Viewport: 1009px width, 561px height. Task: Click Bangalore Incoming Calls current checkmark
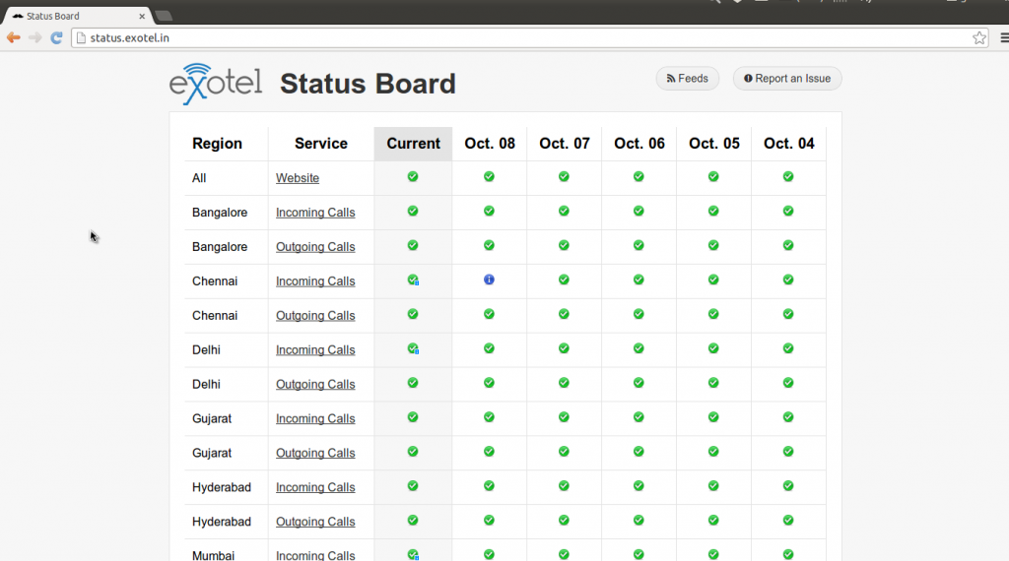pos(413,211)
